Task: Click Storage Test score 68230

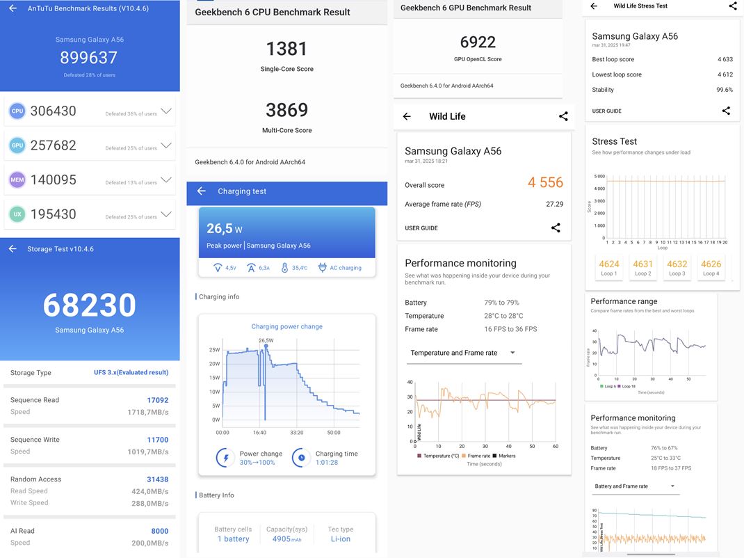Action: [x=89, y=305]
